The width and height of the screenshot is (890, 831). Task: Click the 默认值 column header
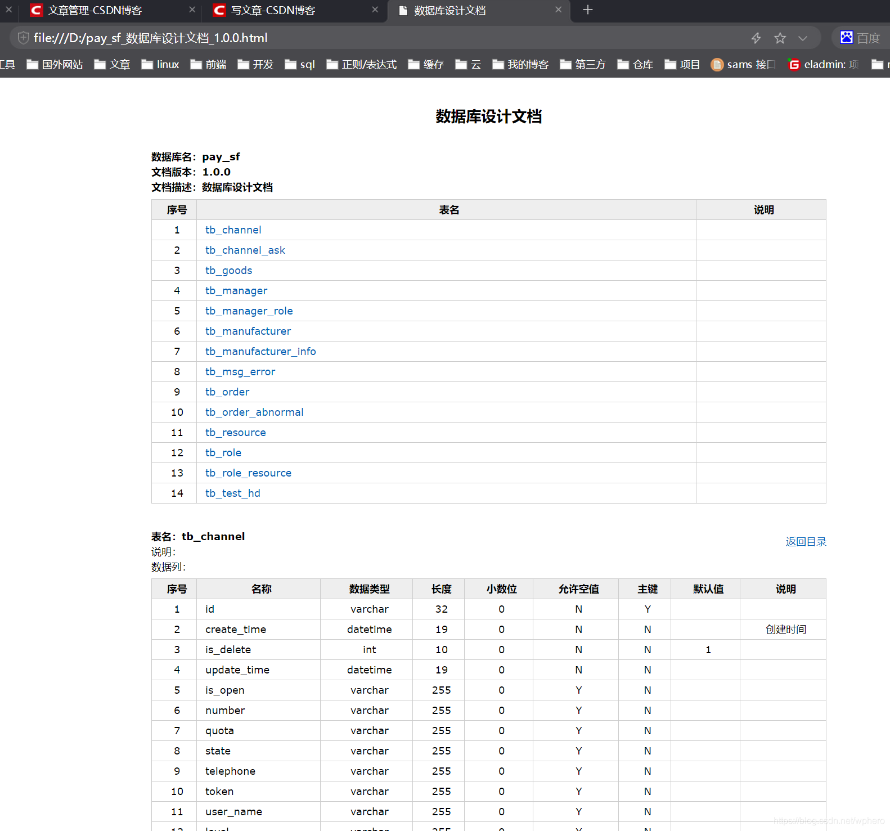(x=705, y=589)
